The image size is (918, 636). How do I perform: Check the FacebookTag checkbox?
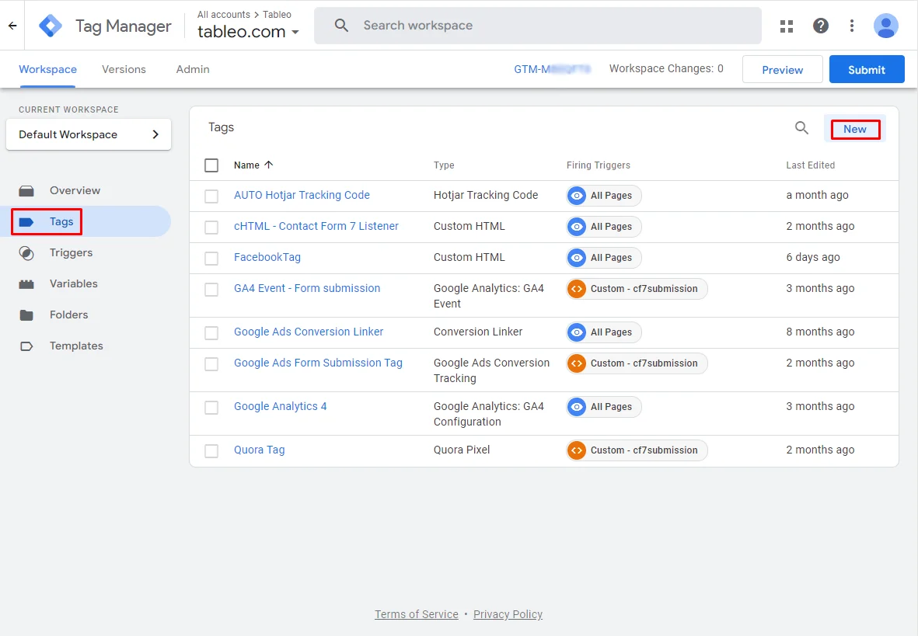tap(211, 258)
